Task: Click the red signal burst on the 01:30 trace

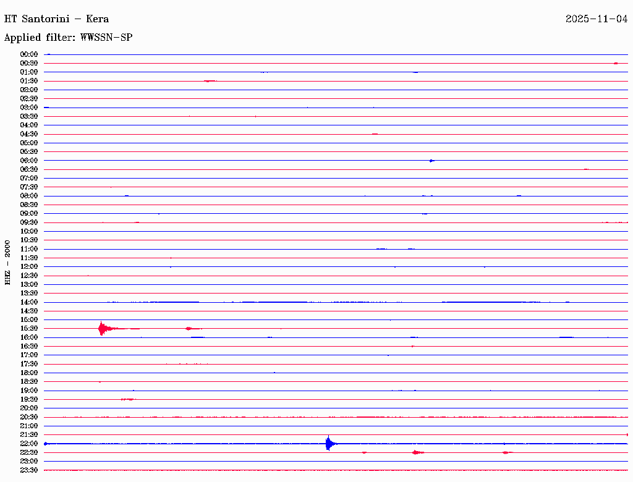Action: click(x=210, y=81)
